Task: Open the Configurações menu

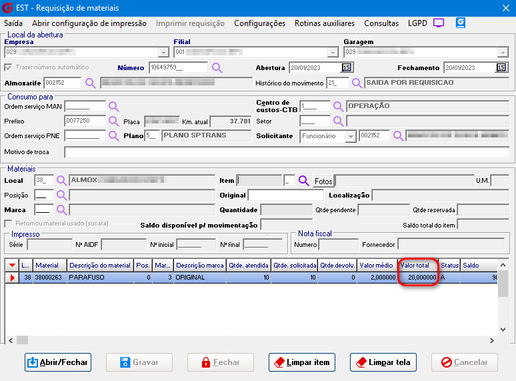Action: click(x=259, y=23)
